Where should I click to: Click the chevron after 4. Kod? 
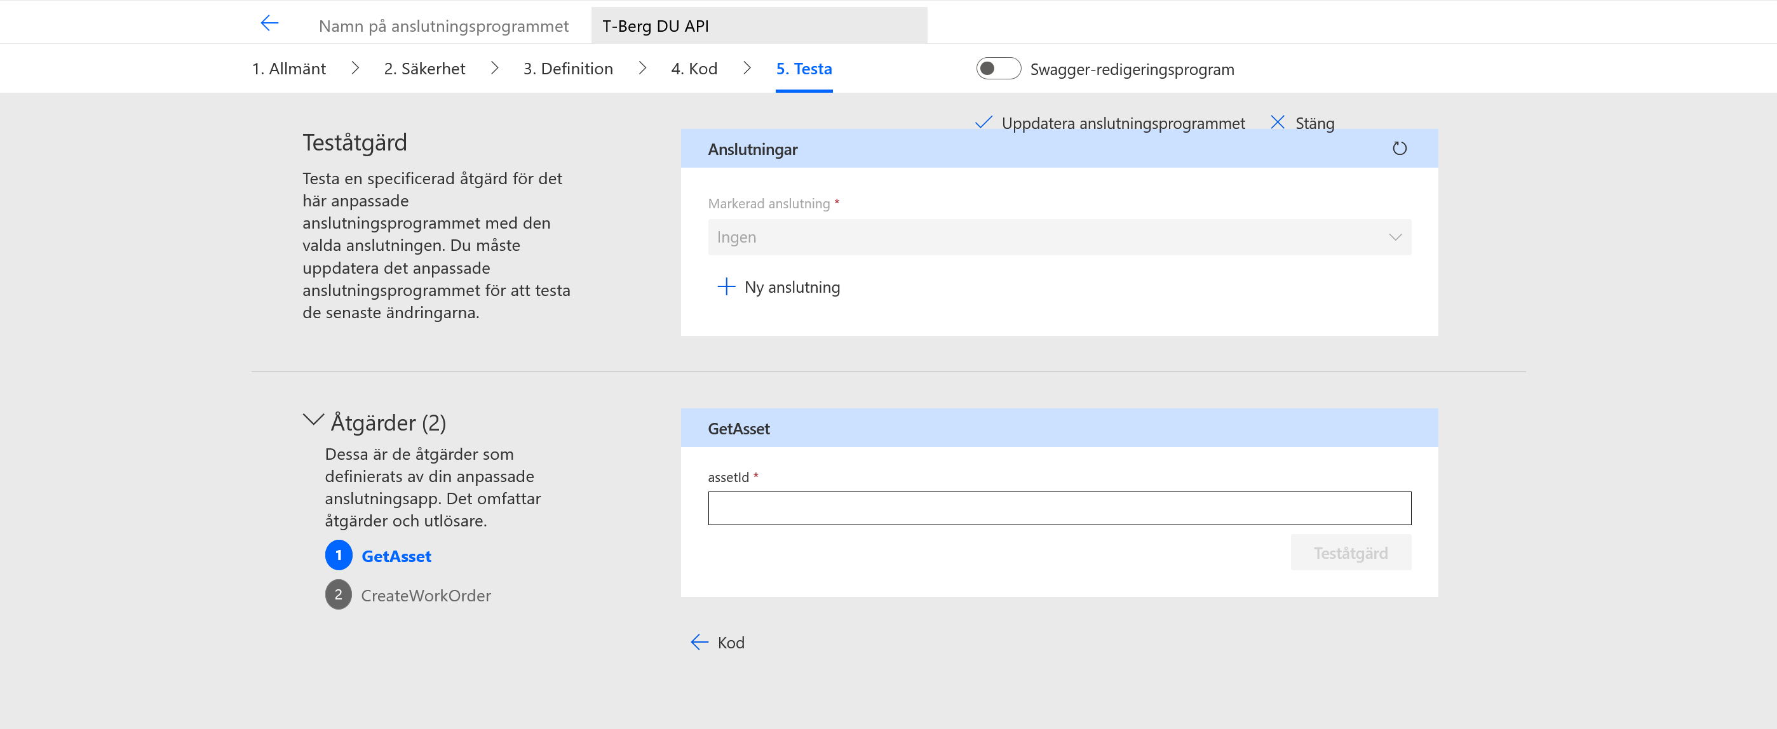pos(747,67)
